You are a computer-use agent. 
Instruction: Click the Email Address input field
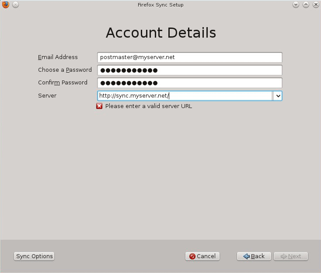(x=189, y=57)
